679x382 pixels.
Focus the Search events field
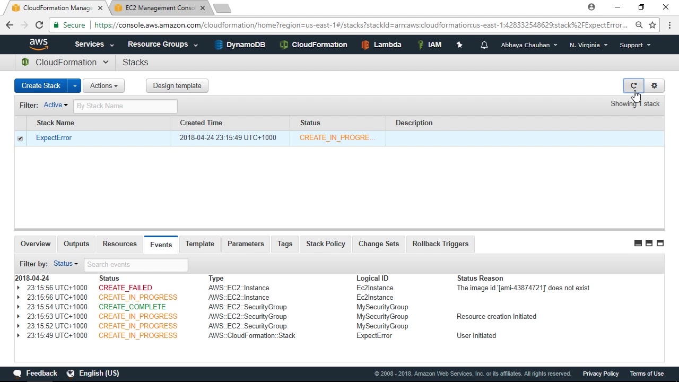click(136, 264)
